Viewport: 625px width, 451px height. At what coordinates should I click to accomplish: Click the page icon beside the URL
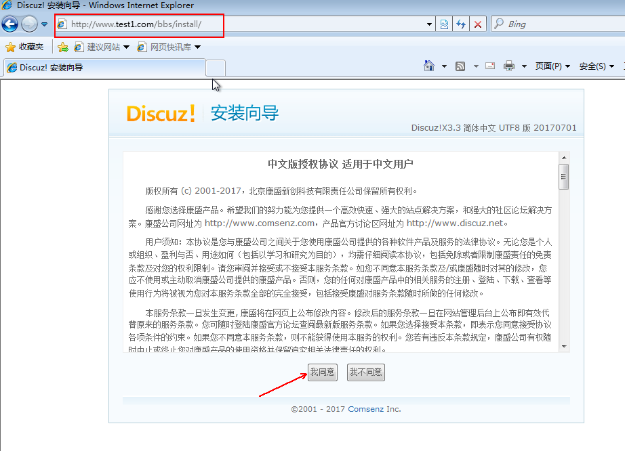62,24
